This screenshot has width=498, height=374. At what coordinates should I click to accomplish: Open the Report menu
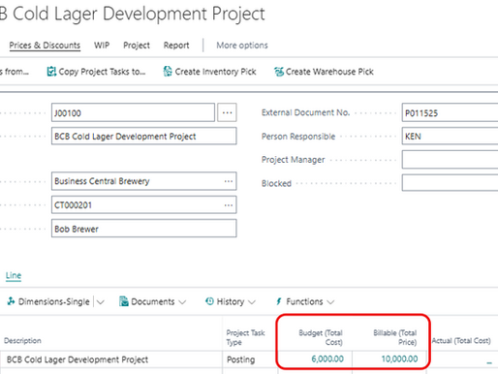176,46
